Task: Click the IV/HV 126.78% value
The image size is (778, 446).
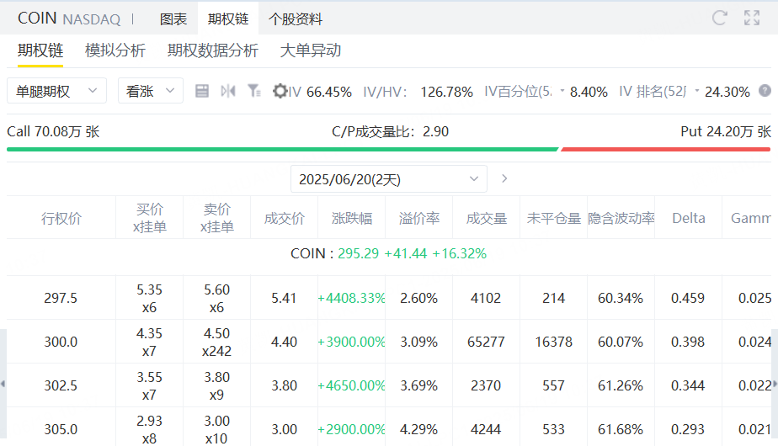Action: [446, 92]
